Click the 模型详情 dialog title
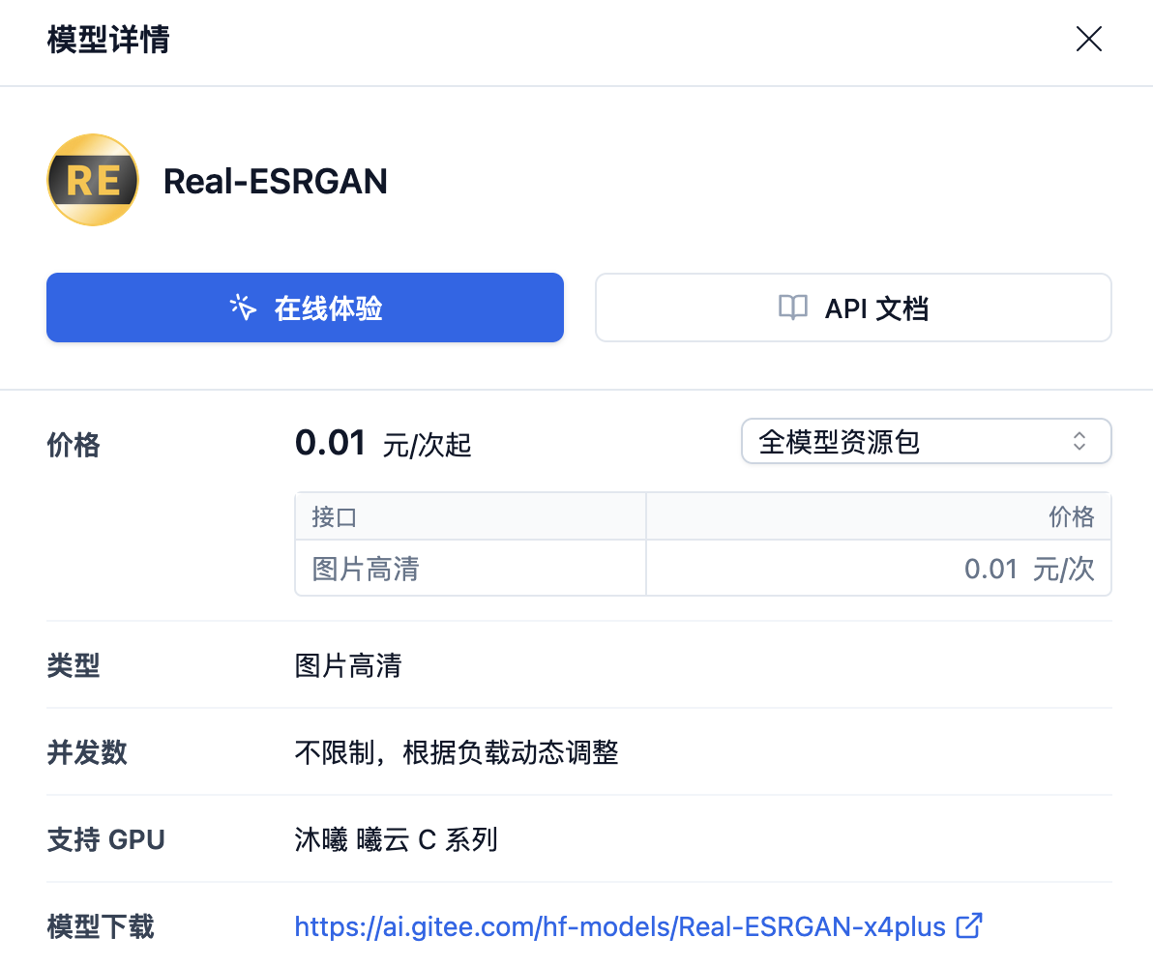1153x967 pixels. (x=107, y=41)
